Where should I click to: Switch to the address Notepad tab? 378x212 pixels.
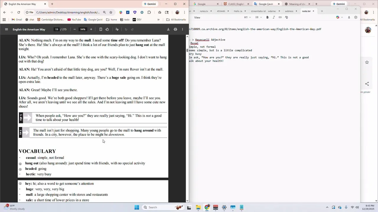point(289,11)
